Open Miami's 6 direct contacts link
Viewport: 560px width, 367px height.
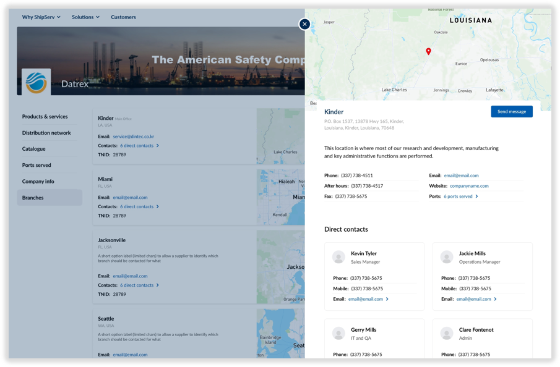pos(137,206)
